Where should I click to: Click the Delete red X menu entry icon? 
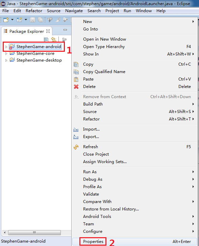(x=76, y=87)
